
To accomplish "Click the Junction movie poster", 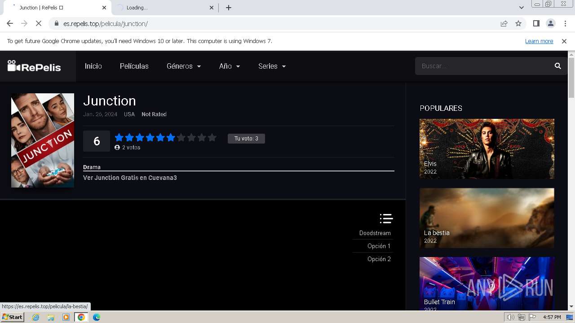I will click(x=43, y=140).
